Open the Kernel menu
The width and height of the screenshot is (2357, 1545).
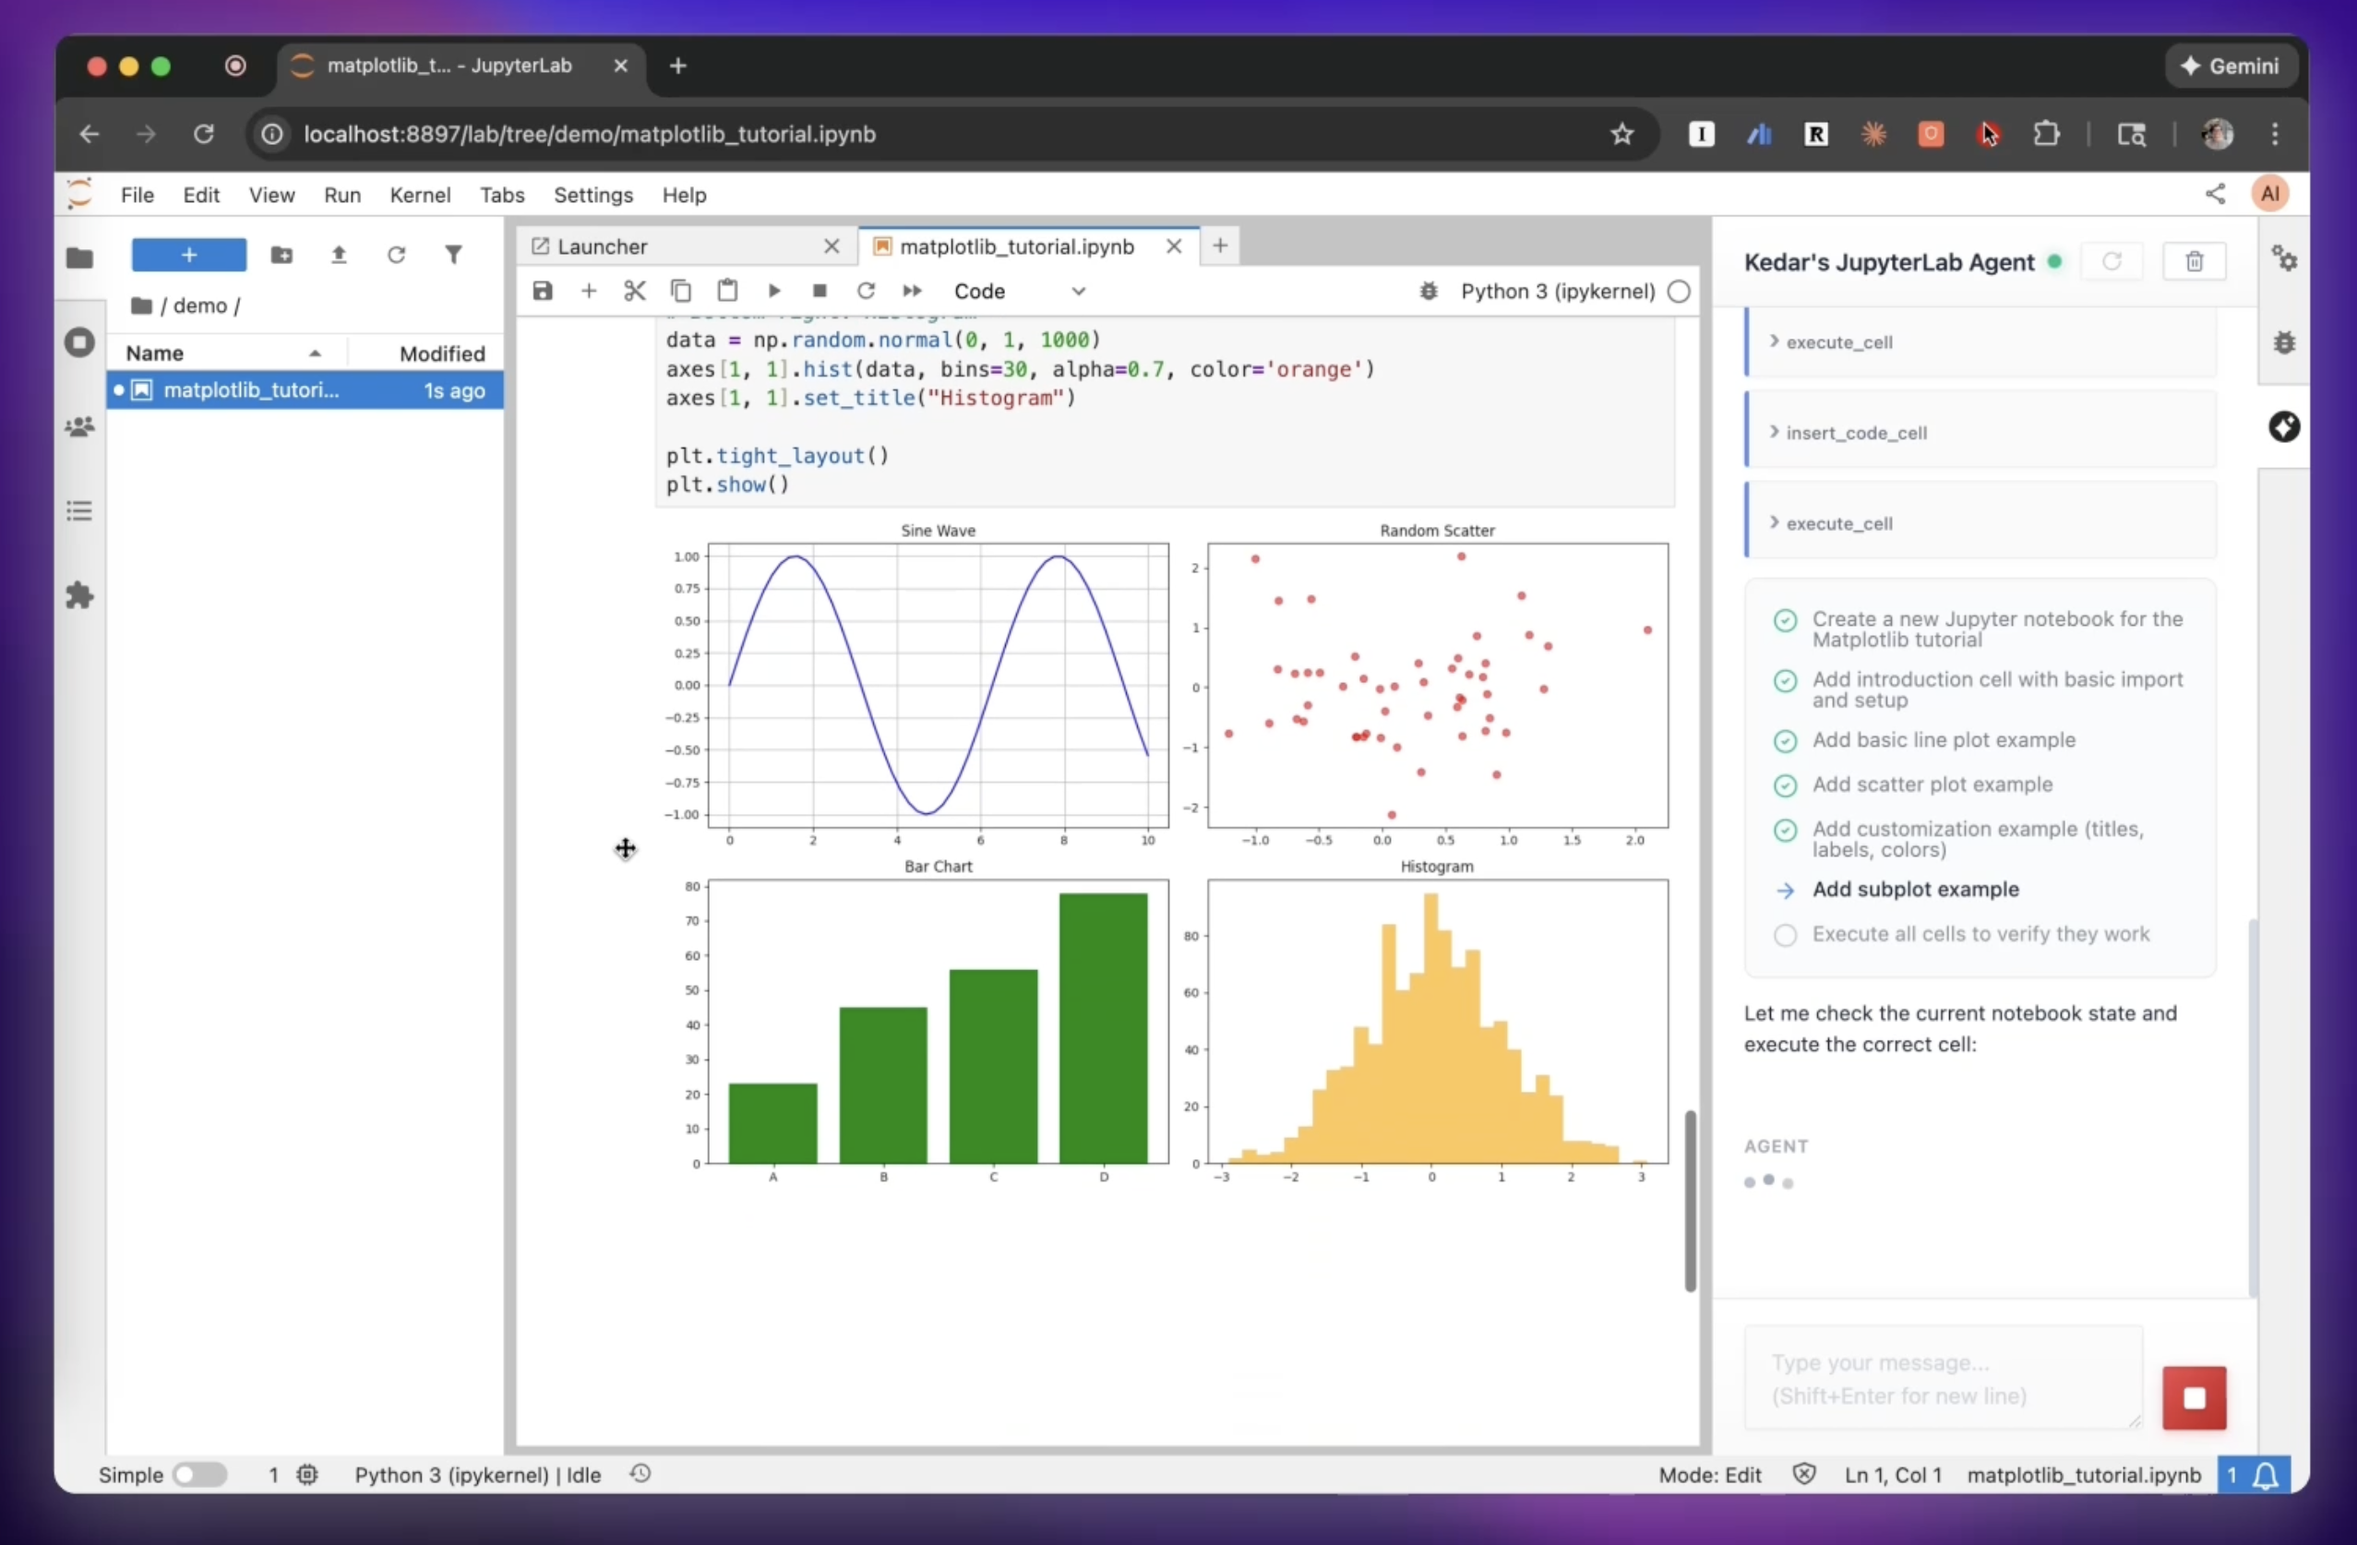419,195
